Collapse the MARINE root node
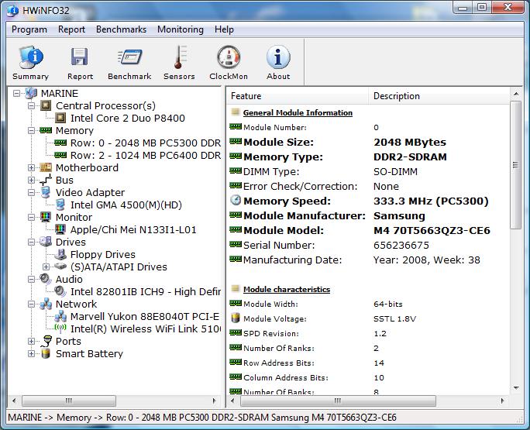530x430 pixels. point(16,93)
